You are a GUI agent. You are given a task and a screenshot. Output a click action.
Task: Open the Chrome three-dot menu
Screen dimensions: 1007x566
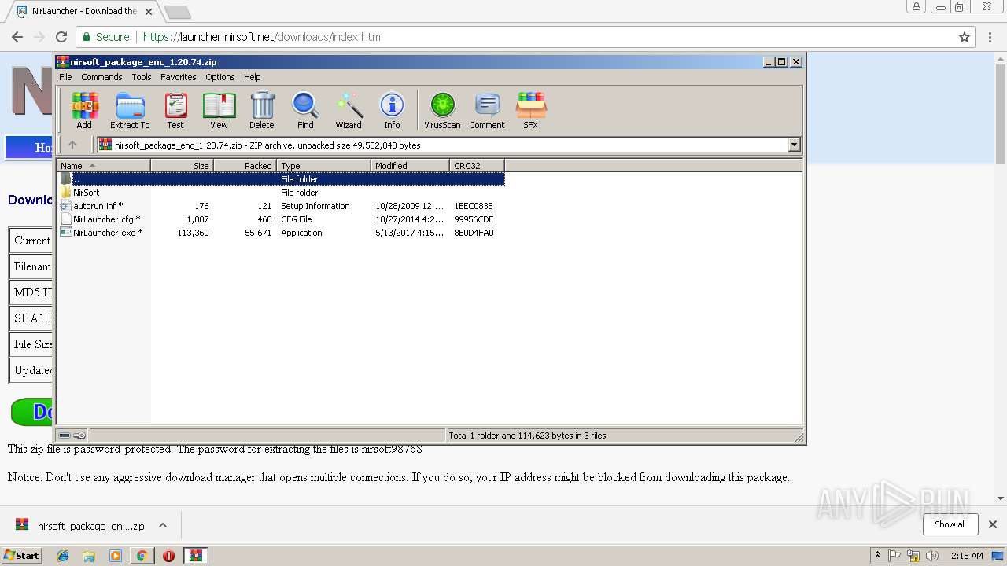pyautogui.click(x=990, y=37)
